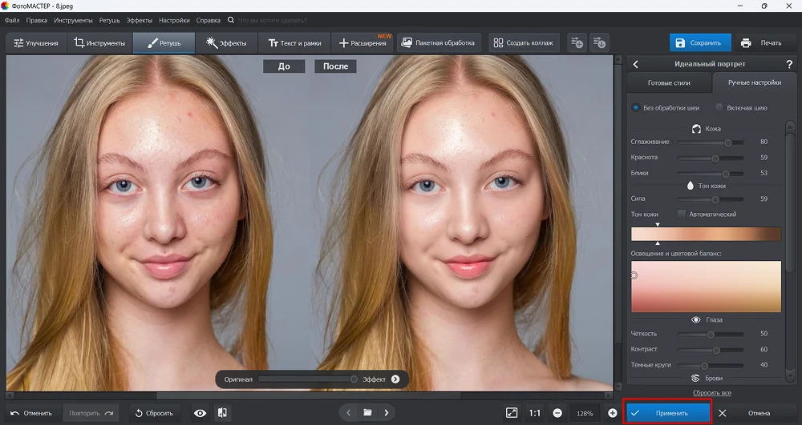Zoom out with minus icon
This screenshot has width=802, height=425.
557,413
